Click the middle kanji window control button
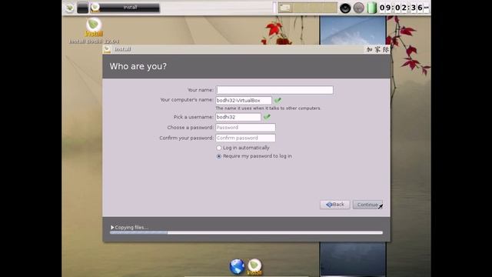This screenshot has height=277, width=492. 377,49
